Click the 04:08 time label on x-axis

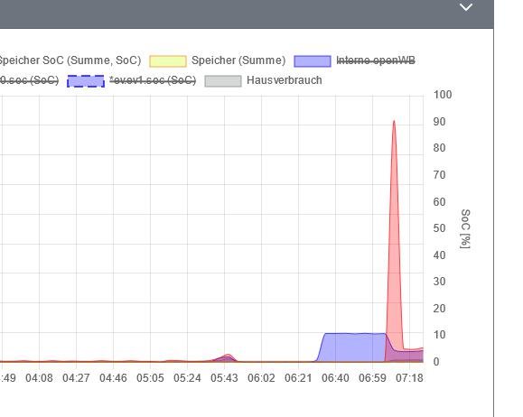point(39,378)
